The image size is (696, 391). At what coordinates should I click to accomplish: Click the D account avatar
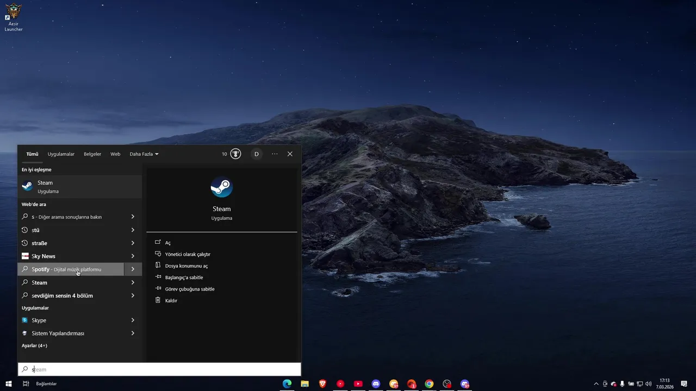257,154
